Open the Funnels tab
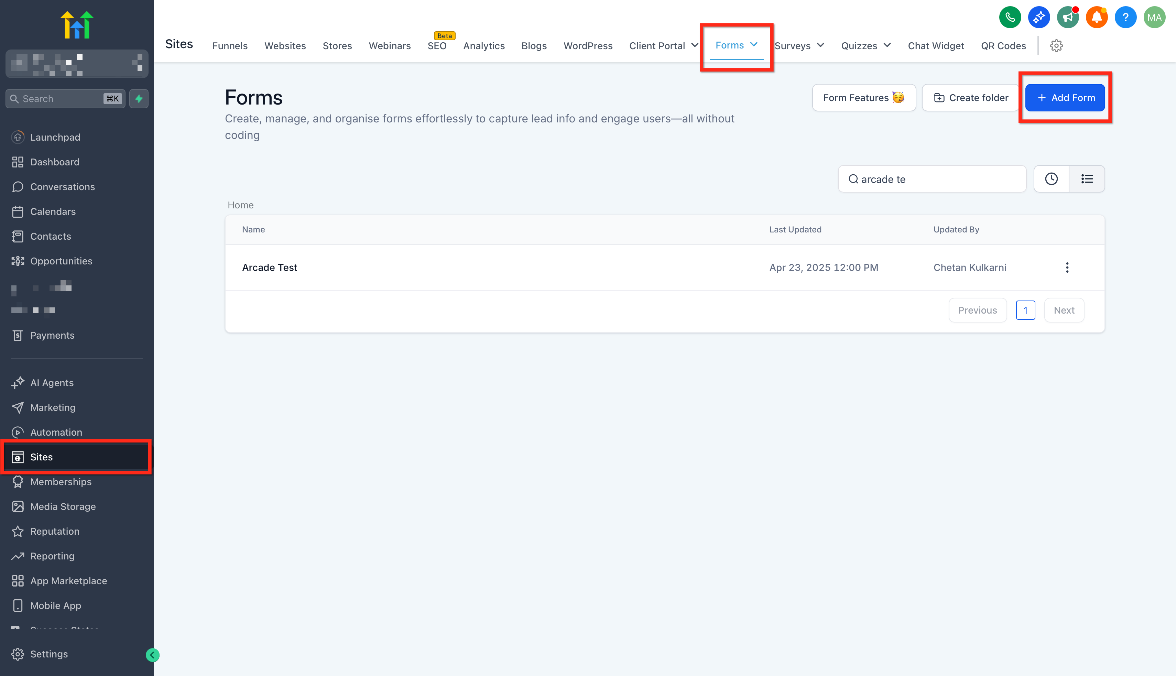The image size is (1176, 676). pyautogui.click(x=230, y=45)
